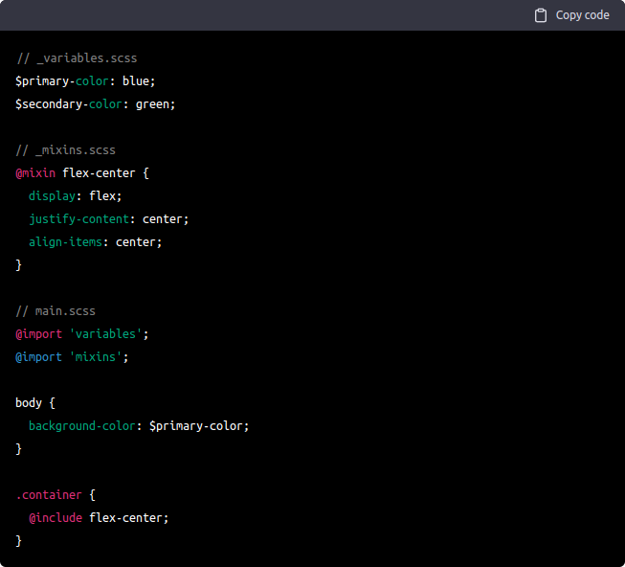Click the "display: flex;" line
This screenshot has height=567, width=625.
click(x=75, y=196)
